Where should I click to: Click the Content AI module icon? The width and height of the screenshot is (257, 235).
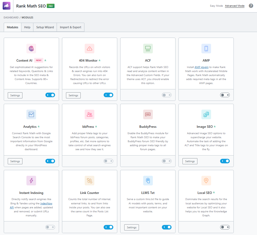[31, 49]
